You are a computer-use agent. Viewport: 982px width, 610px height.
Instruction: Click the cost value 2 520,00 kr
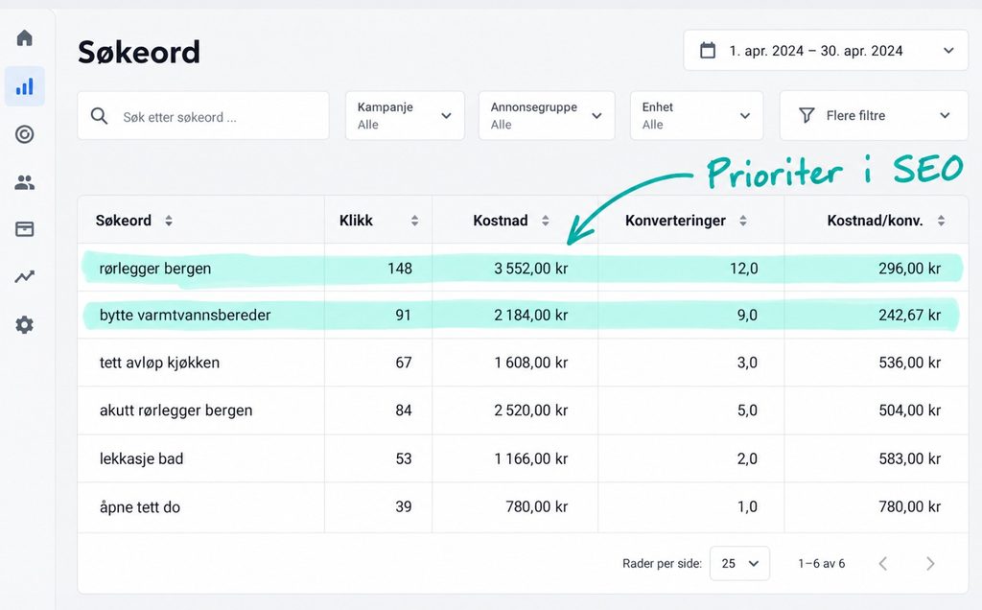point(531,411)
